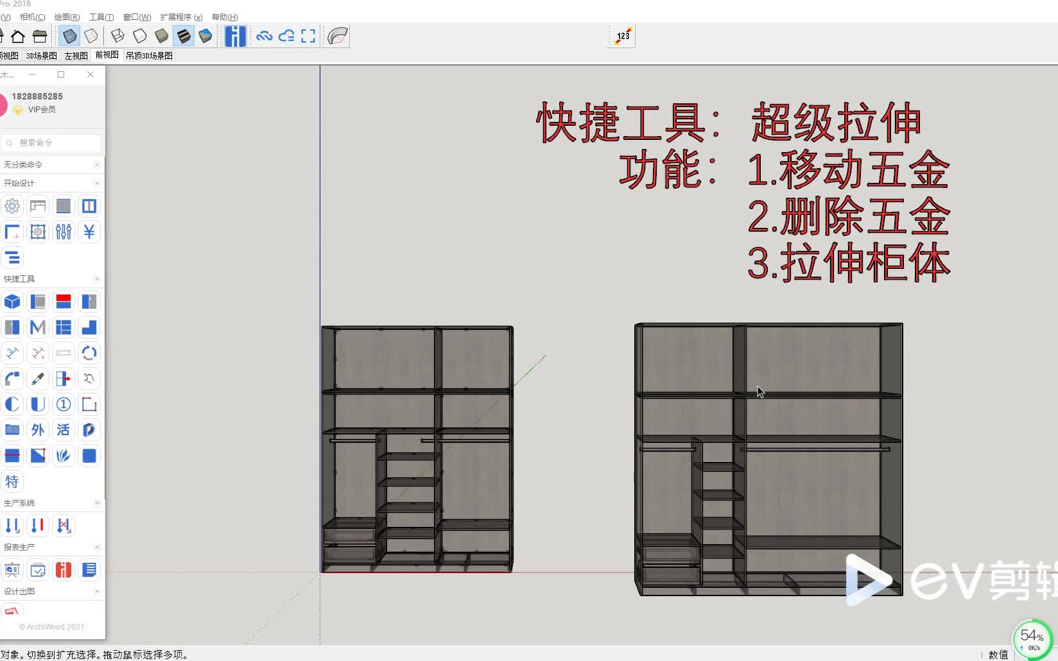Switch to the 左视图 scene tab
This screenshot has width=1058, height=661.
click(x=75, y=56)
